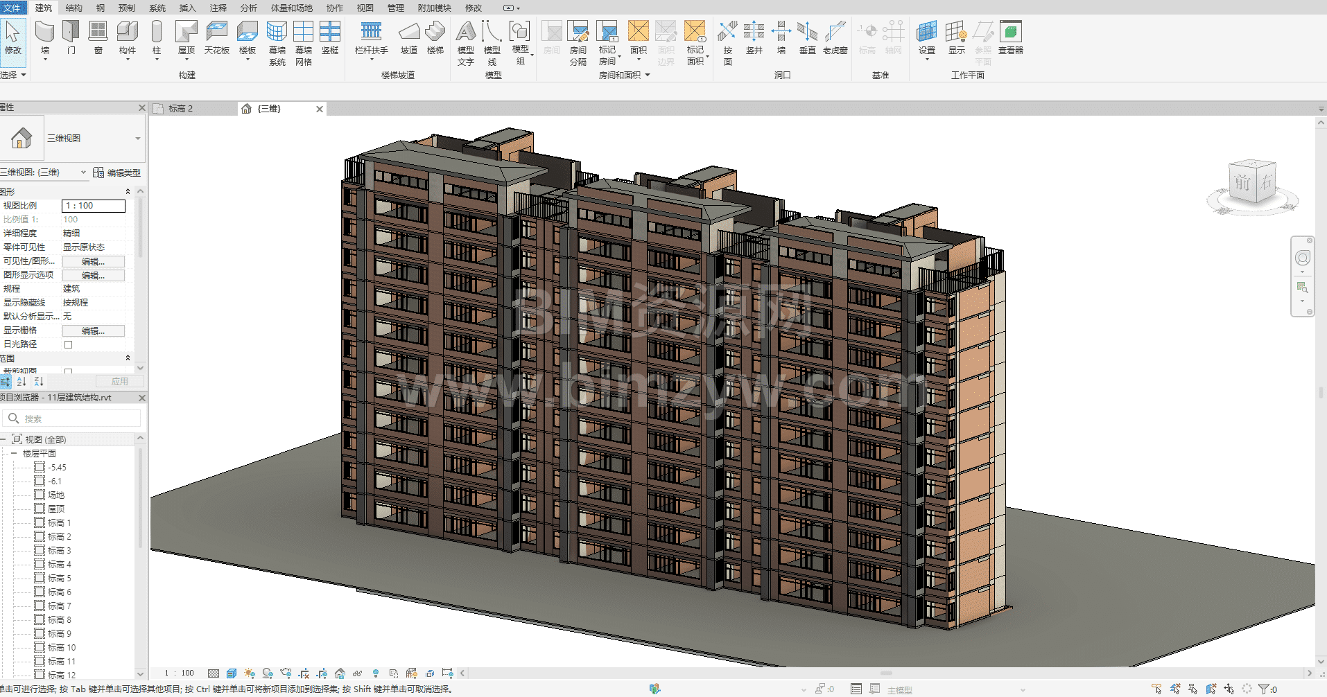Choose the 按面 opening-by-face tool
The width and height of the screenshot is (1327, 697).
(728, 43)
